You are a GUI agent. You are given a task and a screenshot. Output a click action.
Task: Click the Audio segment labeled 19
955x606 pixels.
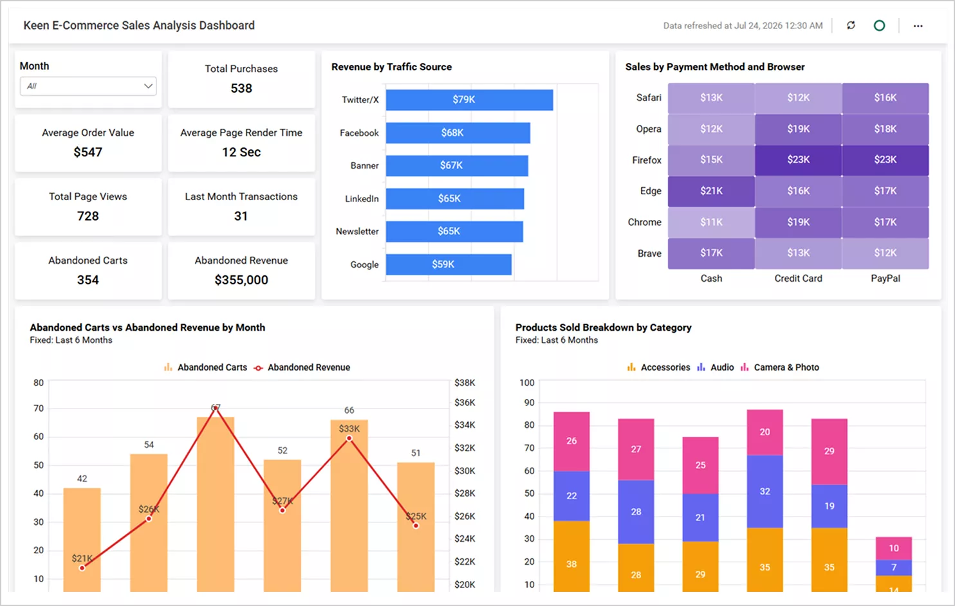(830, 506)
